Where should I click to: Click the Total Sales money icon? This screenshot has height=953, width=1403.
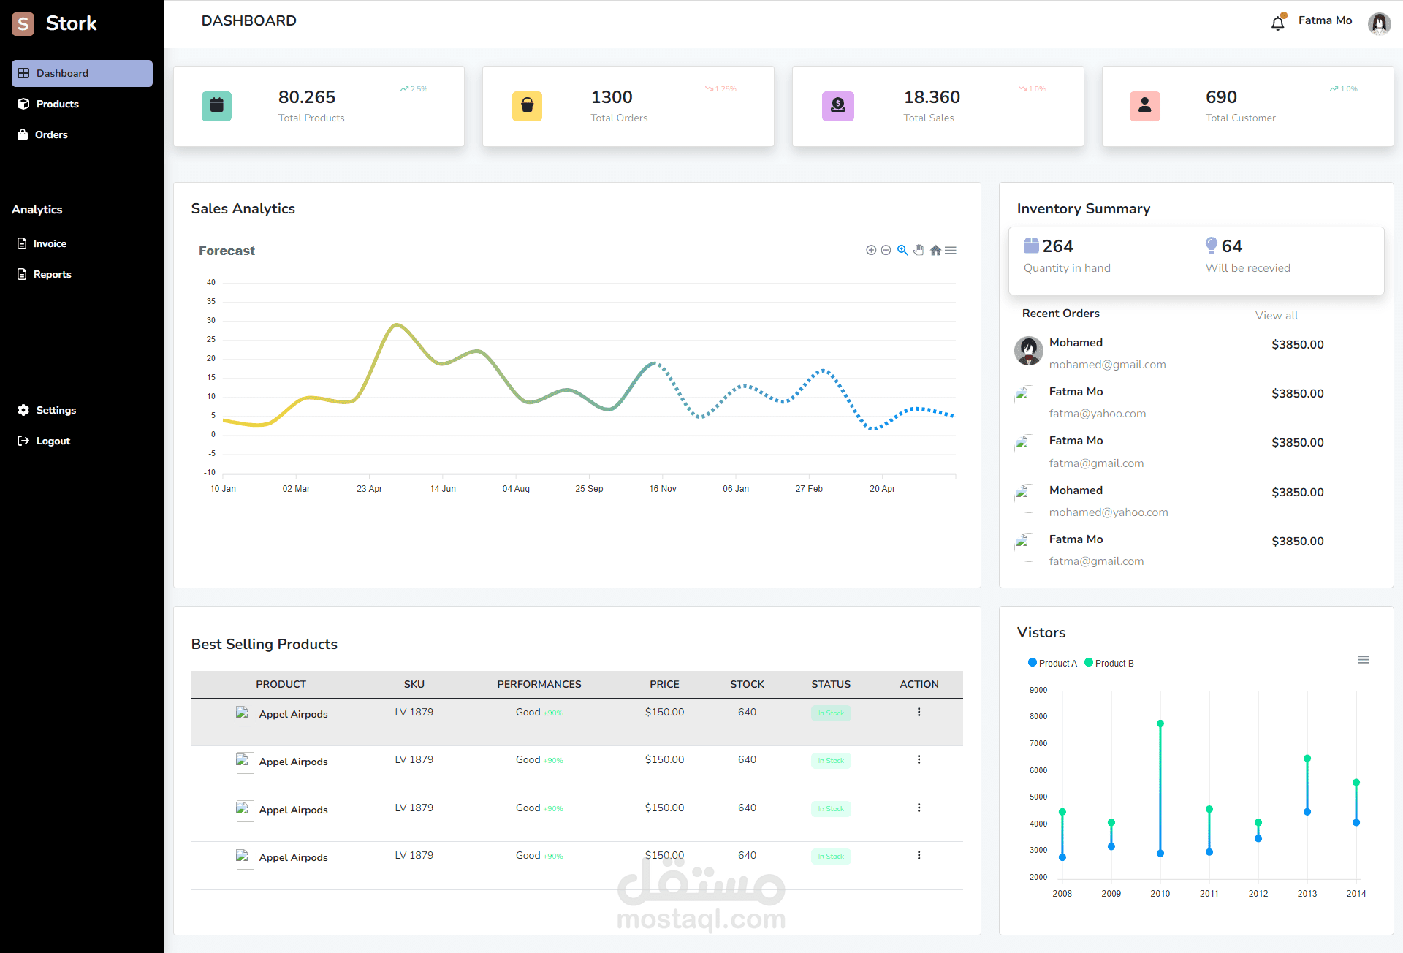coord(838,106)
